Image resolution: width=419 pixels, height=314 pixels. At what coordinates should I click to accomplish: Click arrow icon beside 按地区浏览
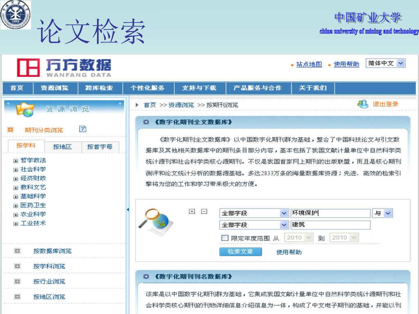click(17, 297)
